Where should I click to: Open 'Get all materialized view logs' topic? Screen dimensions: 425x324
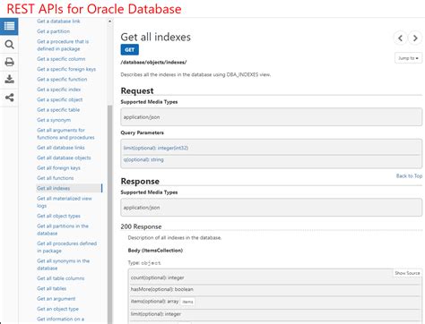pos(65,202)
